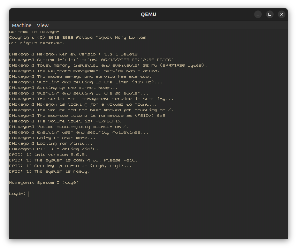Click the 'looking for a volume to mount' line
The image size is (297, 249).
(x=83, y=105)
